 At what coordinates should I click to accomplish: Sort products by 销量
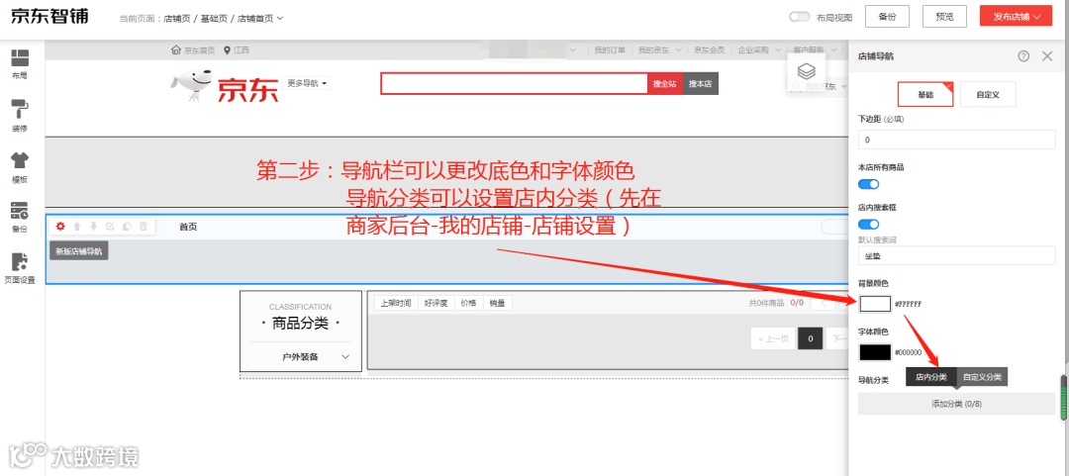pos(498,304)
